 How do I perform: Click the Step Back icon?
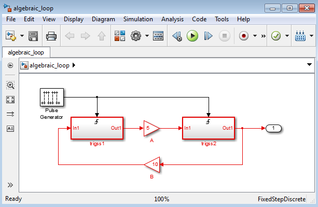tap(177, 36)
